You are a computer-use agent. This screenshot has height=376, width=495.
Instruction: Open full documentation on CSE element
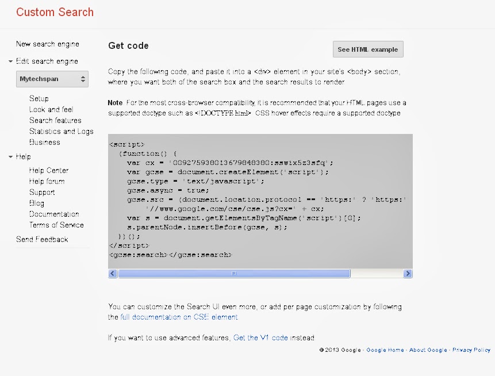click(x=179, y=317)
